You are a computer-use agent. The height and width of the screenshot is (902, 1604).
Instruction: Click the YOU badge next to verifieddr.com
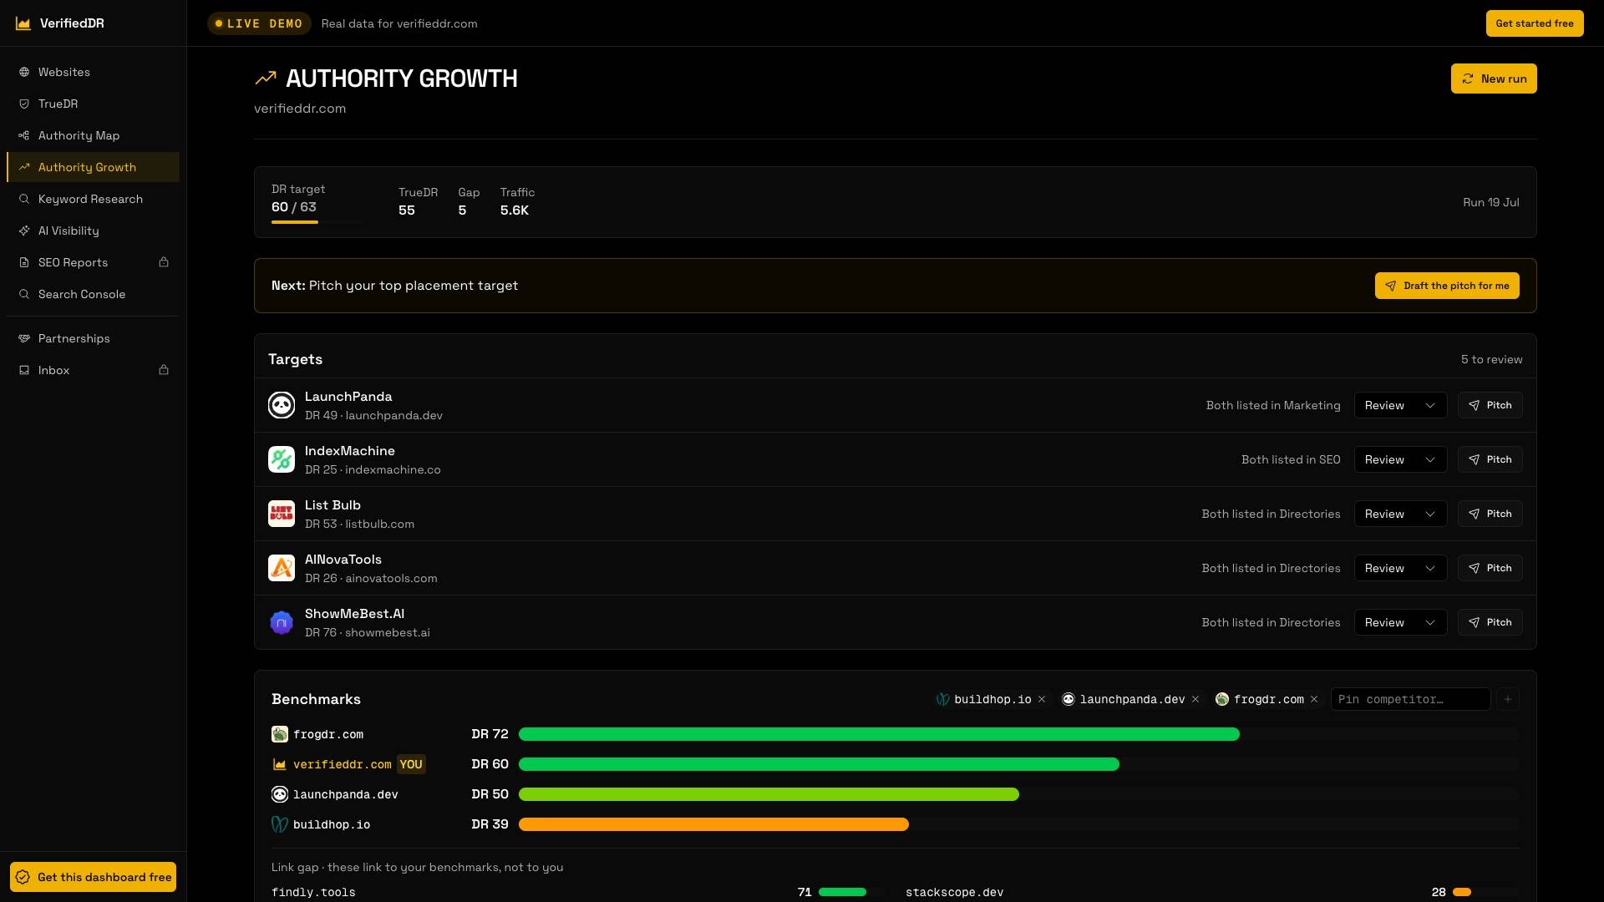[411, 764]
